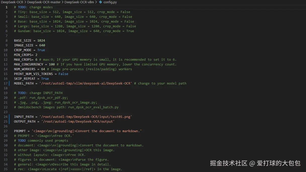
Task: Click the '# document:' prompt comment on line 30
Action: [x=79, y=145]
